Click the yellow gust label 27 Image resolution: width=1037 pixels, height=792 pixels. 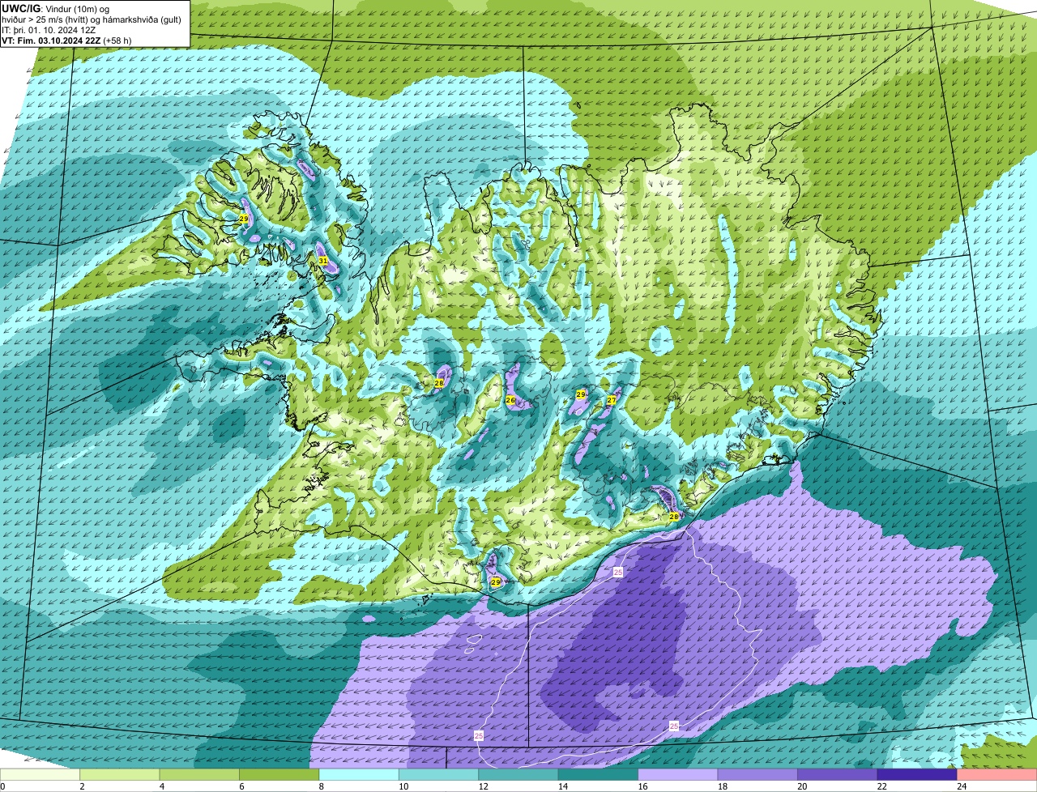click(612, 400)
